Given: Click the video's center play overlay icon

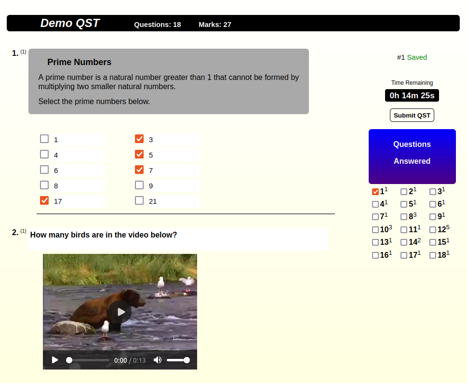Looking at the screenshot, I should (120, 312).
